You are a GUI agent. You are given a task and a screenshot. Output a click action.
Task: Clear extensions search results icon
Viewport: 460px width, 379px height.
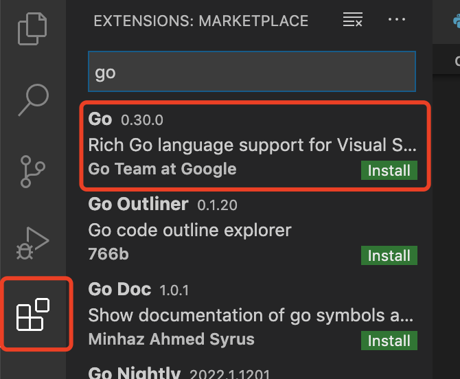353,19
